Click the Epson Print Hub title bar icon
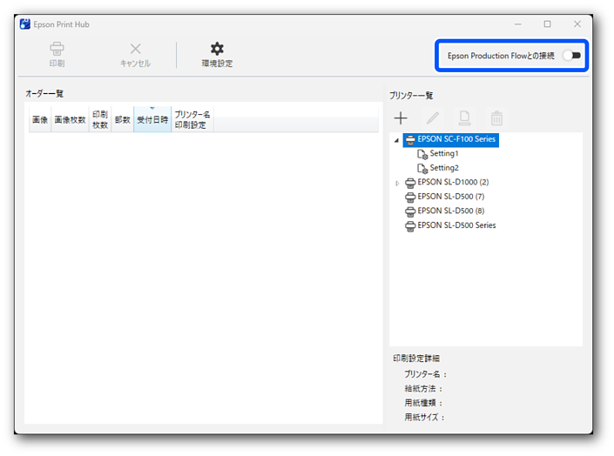Image resolution: width=614 pixels, height=456 pixels. tap(25, 24)
